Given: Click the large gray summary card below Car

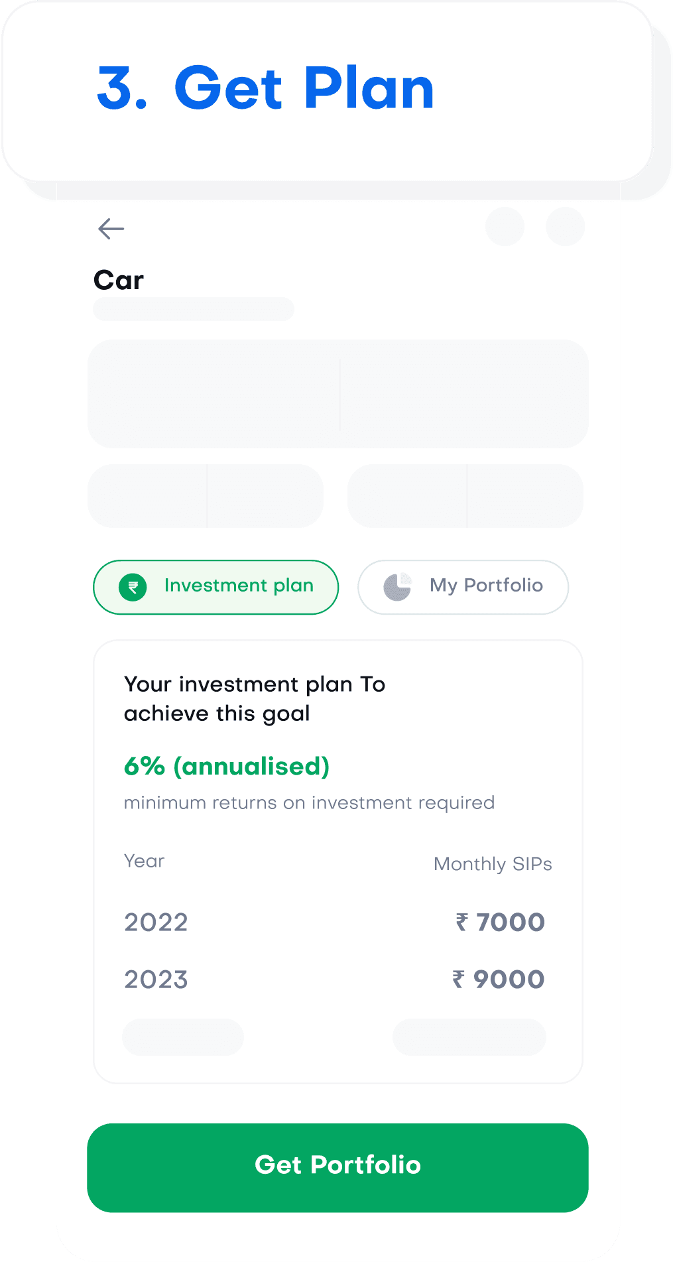Looking at the screenshot, I should click(338, 394).
